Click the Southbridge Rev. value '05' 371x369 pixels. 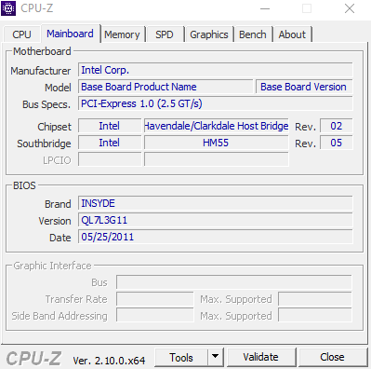coord(337,143)
